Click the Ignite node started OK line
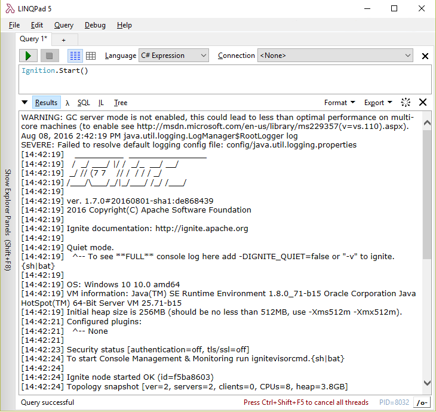This screenshot has width=436, height=412. click(118, 377)
